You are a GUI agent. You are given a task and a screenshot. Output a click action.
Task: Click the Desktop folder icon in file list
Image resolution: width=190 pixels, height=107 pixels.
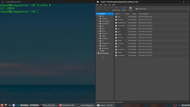pos(116,20)
